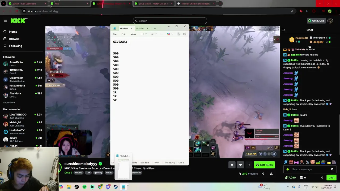Open chat settings gear icon
Screen dimensions: 340x191
tap(322, 177)
